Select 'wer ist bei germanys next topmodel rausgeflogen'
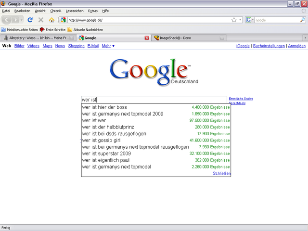 tap(156, 147)
